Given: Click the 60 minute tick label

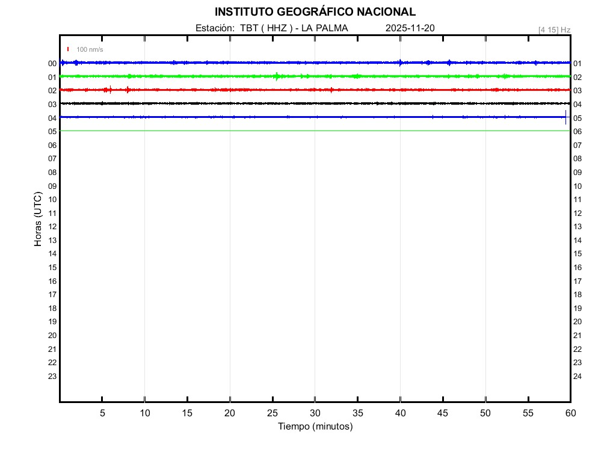Looking at the screenshot, I should [570, 413].
